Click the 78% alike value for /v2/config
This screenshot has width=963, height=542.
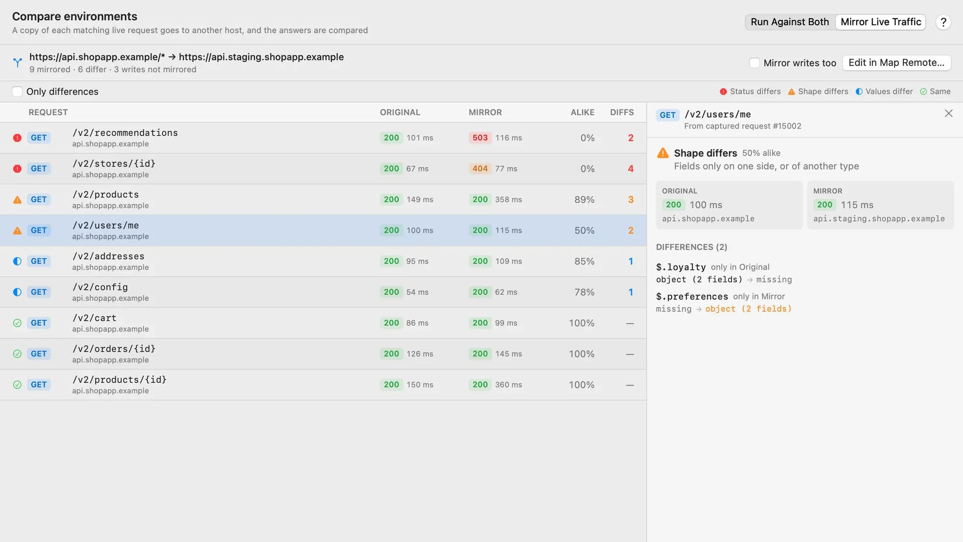pyautogui.click(x=584, y=292)
